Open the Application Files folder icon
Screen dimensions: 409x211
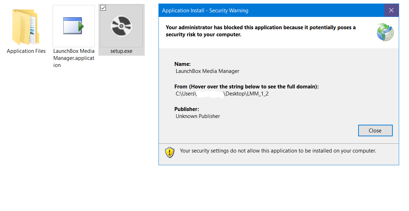click(25, 27)
